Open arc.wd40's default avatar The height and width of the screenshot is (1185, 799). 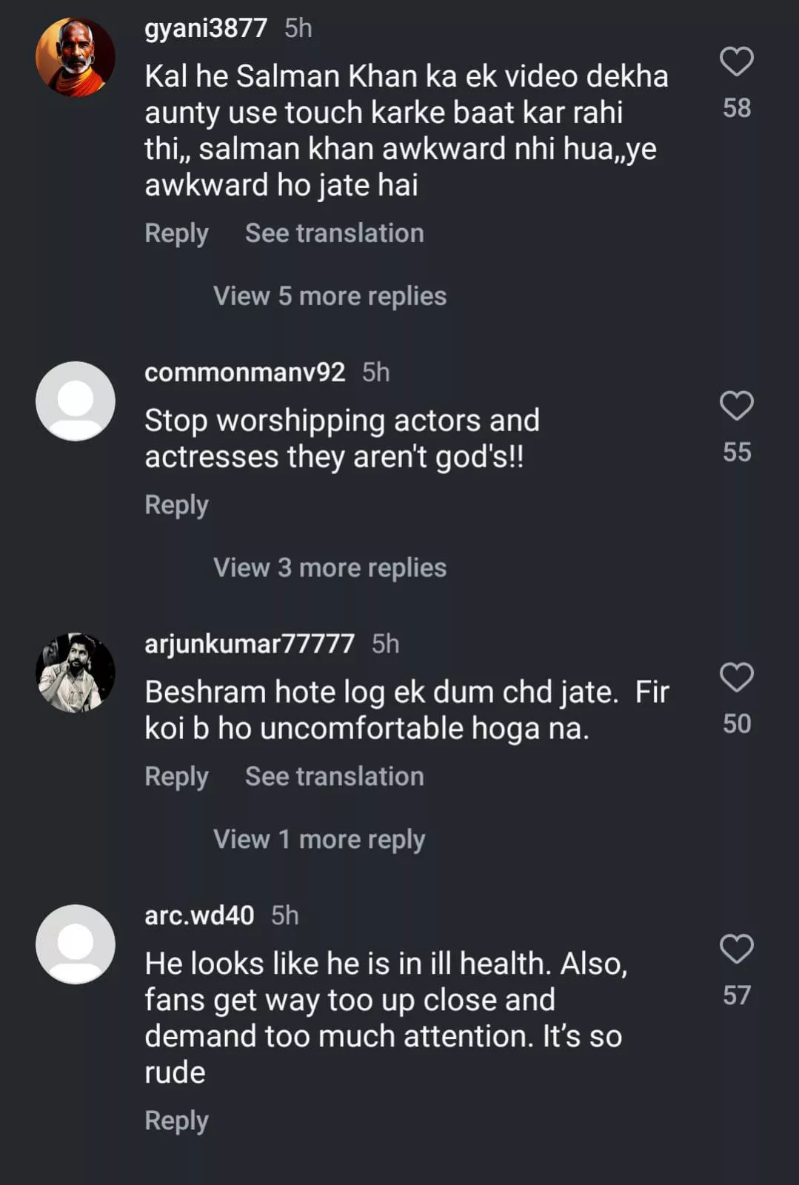click(x=76, y=944)
